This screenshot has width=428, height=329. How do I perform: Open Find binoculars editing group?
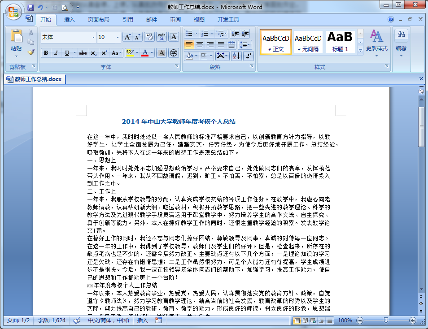(401, 34)
